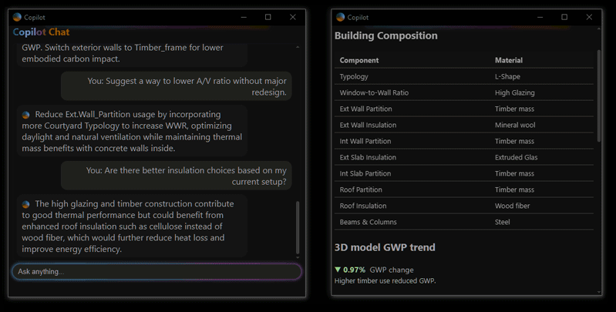Minimize the Building Composition window
The width and height of the screenshot is (616, 312).
click(x=540, y=17)
